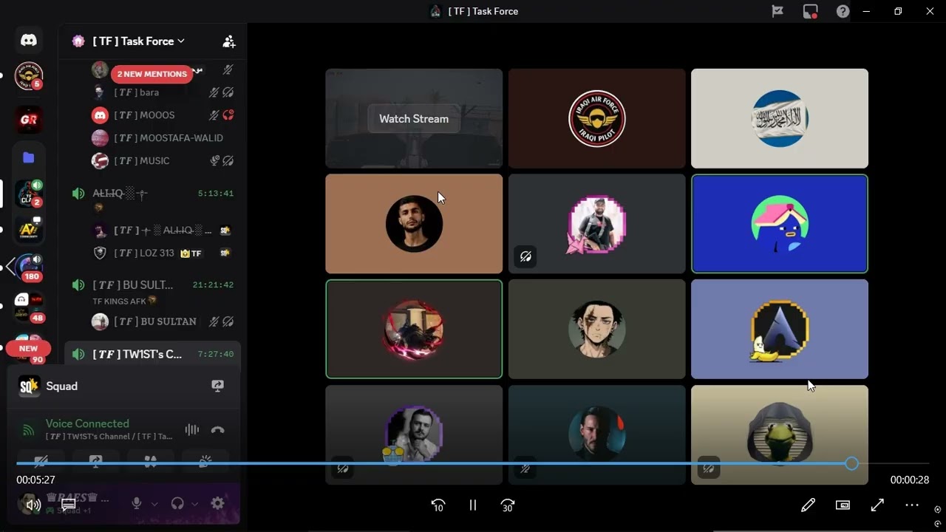Open the media player captions icon
946x532 pixels.
pyautogui.click(x=69, y=505)
